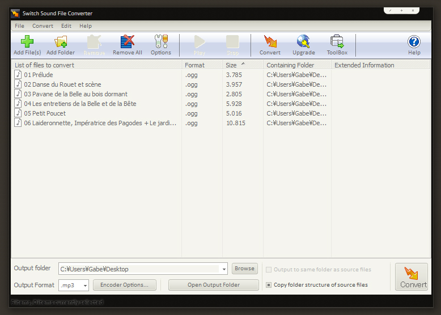The height and width of the screenshot is (315, 441).
Task: Open the Upgrade globe icon
Action: coord(303,41)
